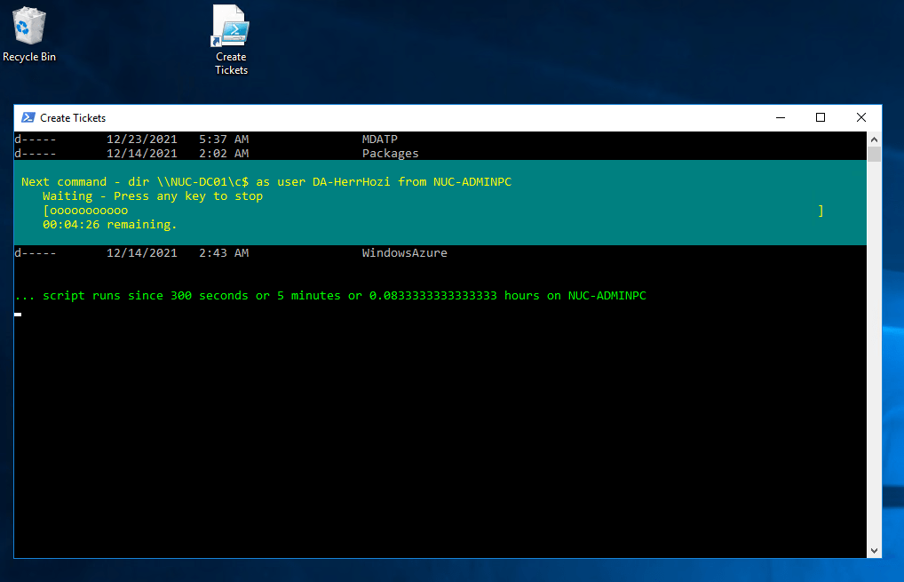Image resolution: width=904 pixels, height=582 pixels.
Task: Click the vertical scrollbar thumb
Action: click(x=874, y=155)
